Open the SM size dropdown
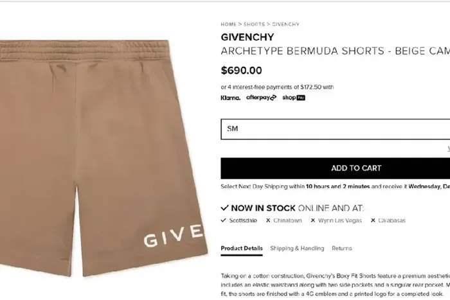The width and height of the screenshot is (450, 300). 335,129
